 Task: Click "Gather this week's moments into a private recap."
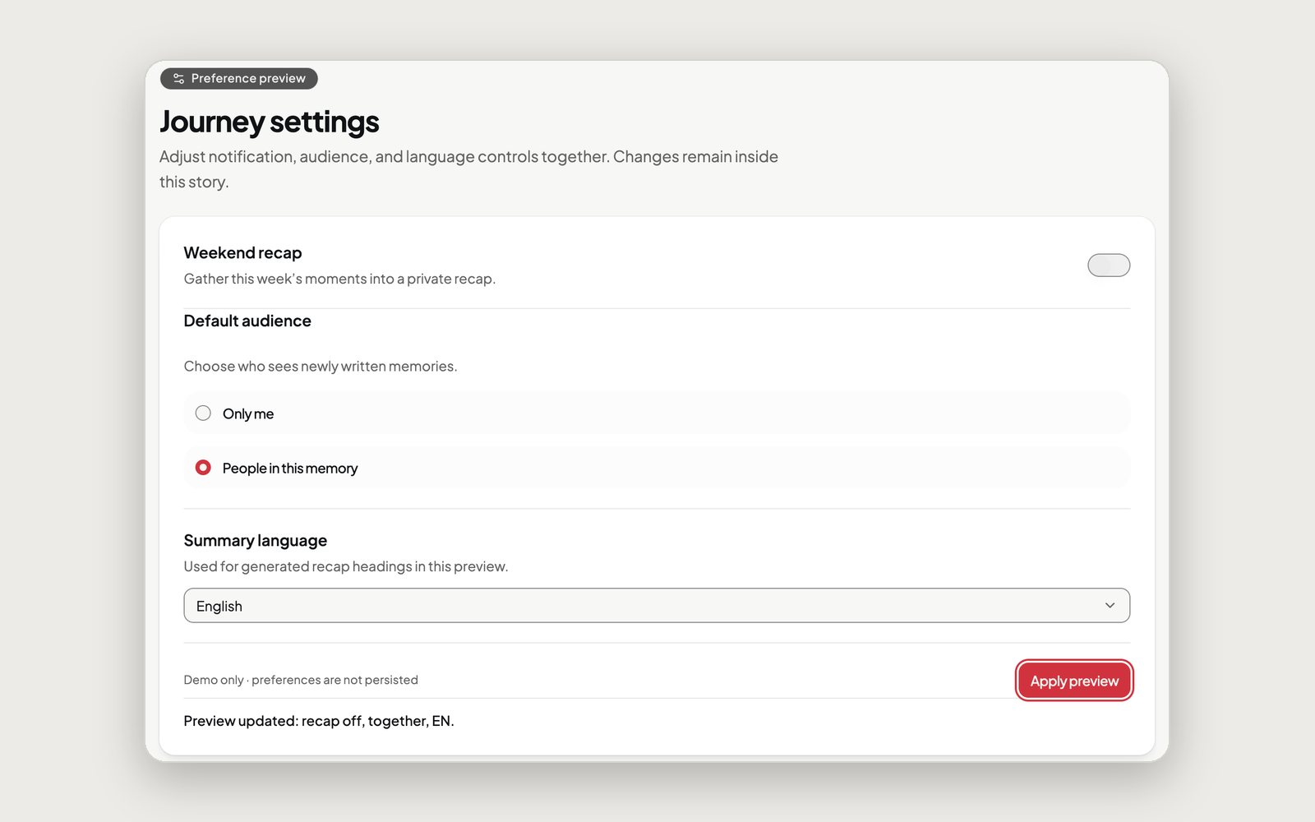(x=339, y=279)
